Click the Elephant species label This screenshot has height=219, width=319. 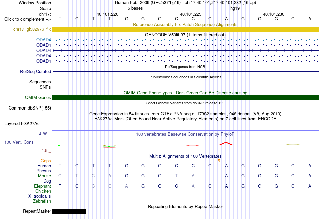[x=43, y=186]
